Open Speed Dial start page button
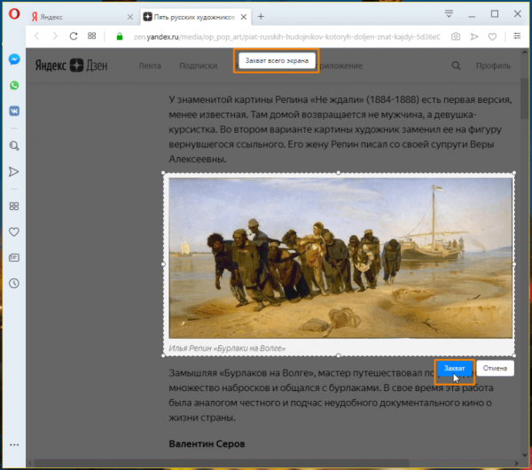This screenshot has height=470, width=532. (x=91, y=35)
